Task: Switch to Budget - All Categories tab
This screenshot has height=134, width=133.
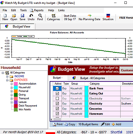Action: [88, 78]
